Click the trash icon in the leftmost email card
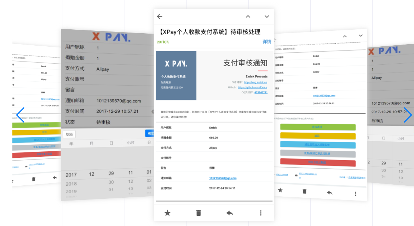 pyautogui.click(x=34, y=179)
